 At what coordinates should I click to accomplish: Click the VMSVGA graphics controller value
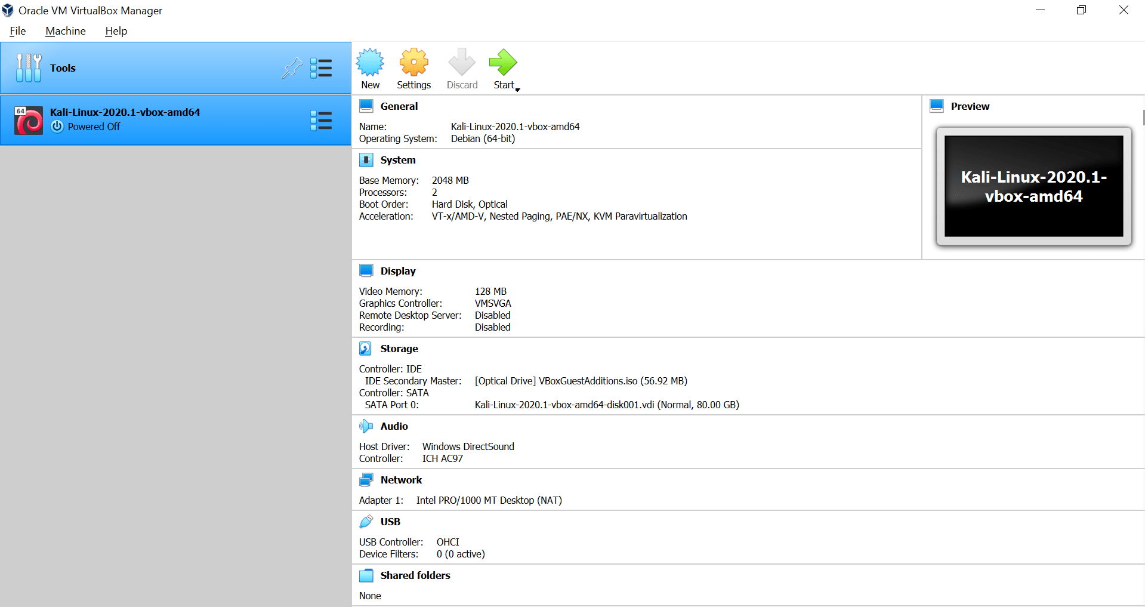(x=493, y=303)
